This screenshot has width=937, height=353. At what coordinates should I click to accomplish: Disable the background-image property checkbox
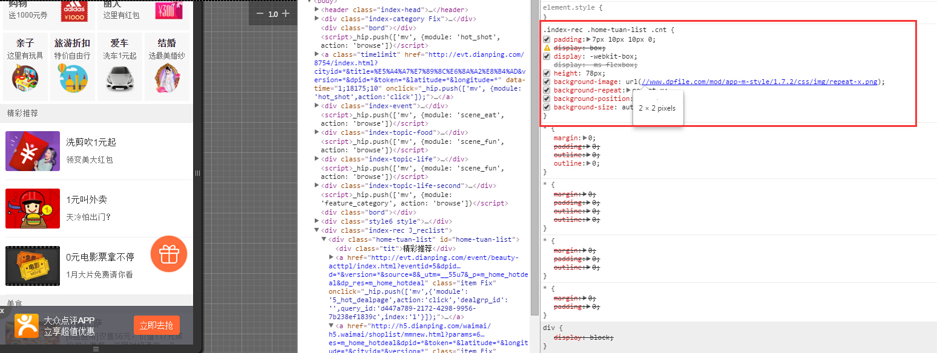click(547, 82)
